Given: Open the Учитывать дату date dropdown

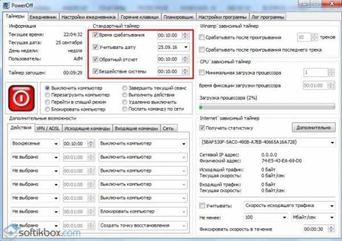Looking at the screenshot, I should tap(186, 47).
